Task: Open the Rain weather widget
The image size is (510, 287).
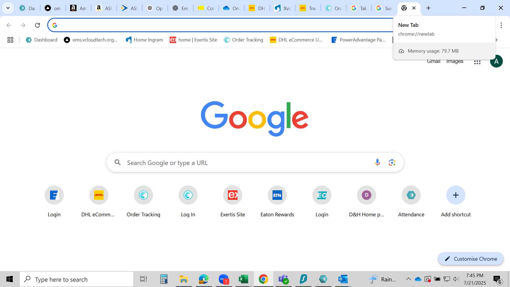Action: tap(382, 279)
